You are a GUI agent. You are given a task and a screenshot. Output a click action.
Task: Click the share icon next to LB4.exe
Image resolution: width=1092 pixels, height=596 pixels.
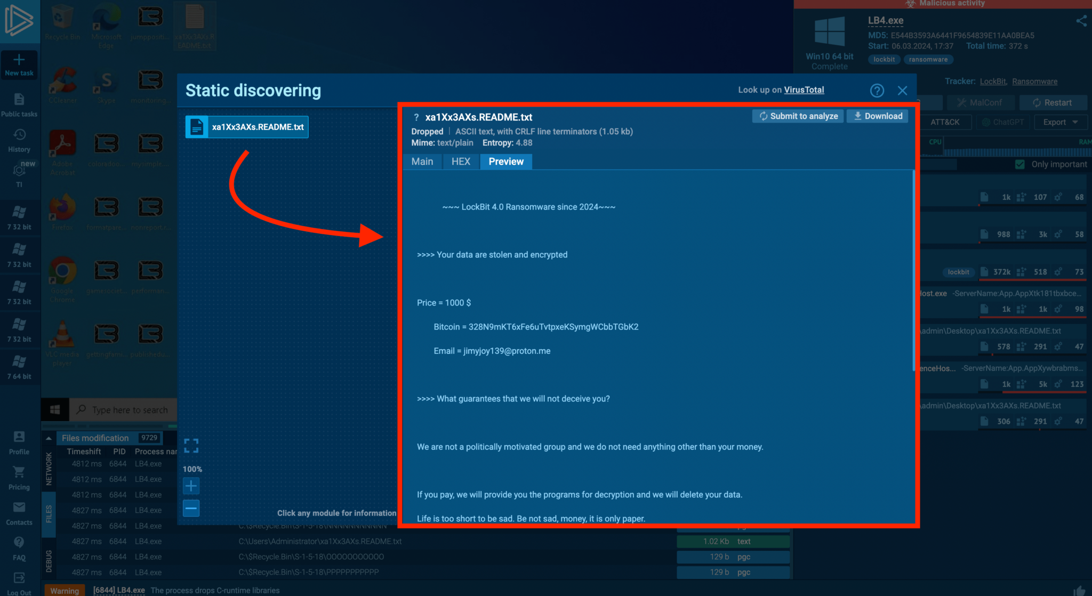1081,20
